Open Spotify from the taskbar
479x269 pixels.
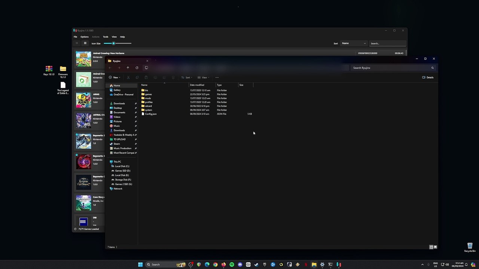coord(232,265)
